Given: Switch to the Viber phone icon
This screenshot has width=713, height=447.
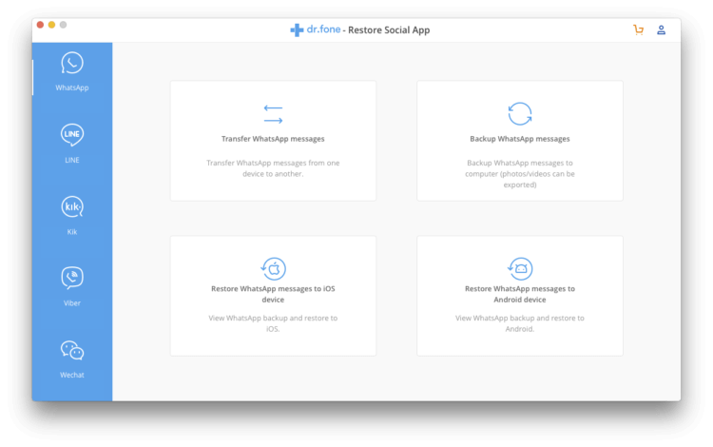Looking at the screenshot, I should click(x=72, y=278).
